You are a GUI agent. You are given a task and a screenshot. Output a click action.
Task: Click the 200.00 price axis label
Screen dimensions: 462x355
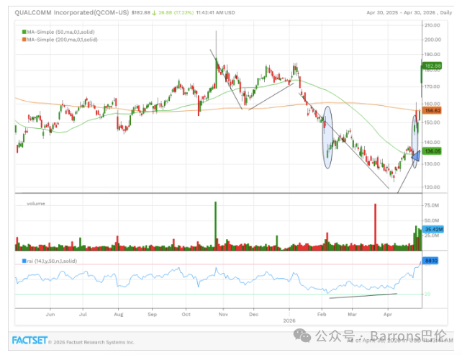pos(432,40)
